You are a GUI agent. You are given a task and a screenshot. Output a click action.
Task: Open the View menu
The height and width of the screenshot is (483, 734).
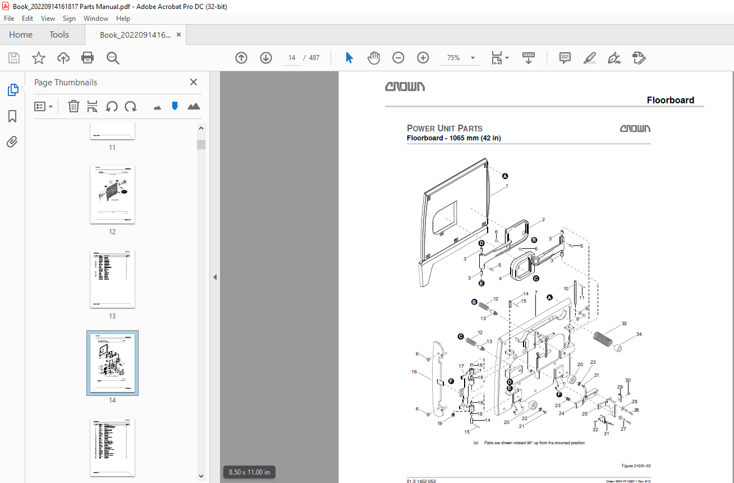pyautogui.click(x=48, y=19)
